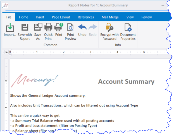Click the Import document icon
Image resolution: width=174 pixels, height=137 pixels.
[10, 27]
